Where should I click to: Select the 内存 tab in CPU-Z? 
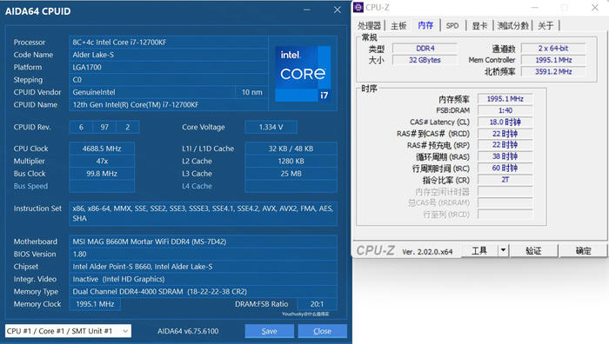click(425, 25)
